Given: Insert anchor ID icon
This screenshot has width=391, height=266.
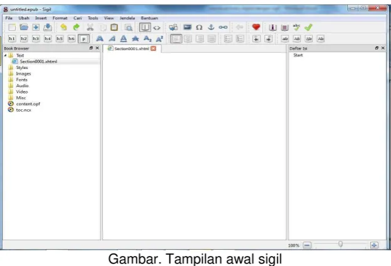Looking at the screenshot, I should click(212, 27).
